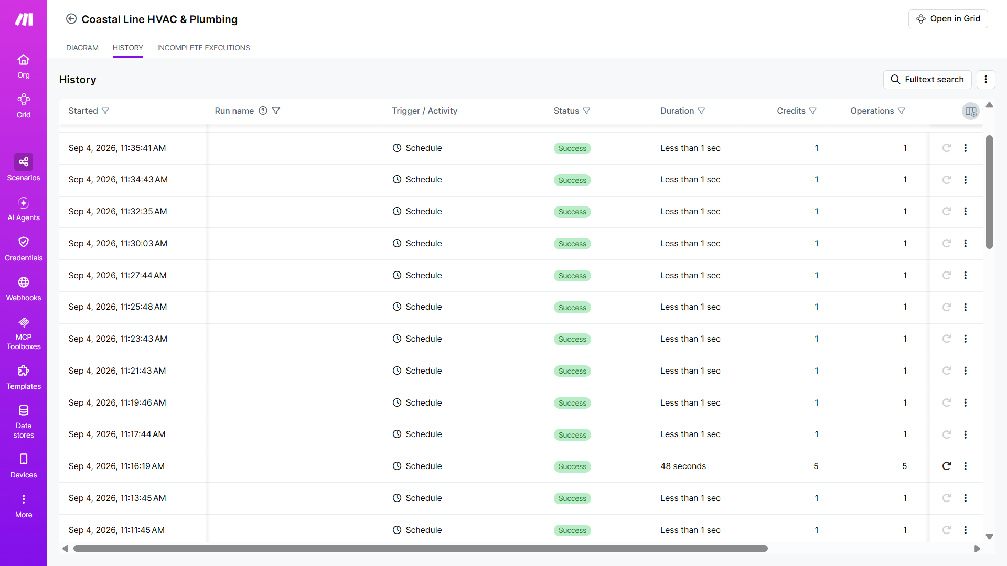Image resolution: width=1007 pixels, height=566 pixels.
Task: Click the scroll down arrow
Action: [989, 536]
